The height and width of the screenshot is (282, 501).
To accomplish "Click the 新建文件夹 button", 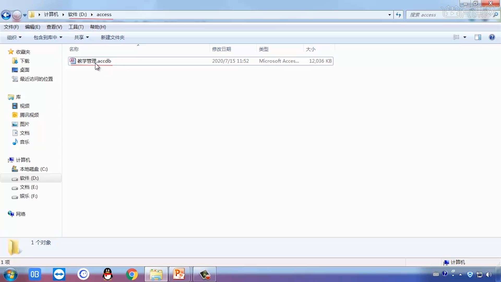I will coord(112,37).
